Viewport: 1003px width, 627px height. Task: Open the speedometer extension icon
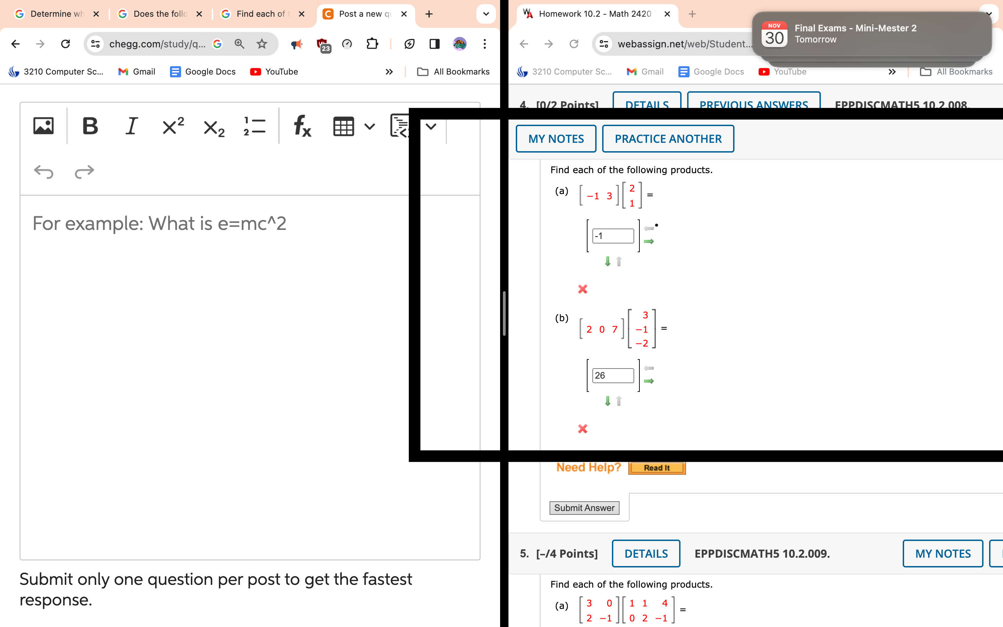coord(347,44)
